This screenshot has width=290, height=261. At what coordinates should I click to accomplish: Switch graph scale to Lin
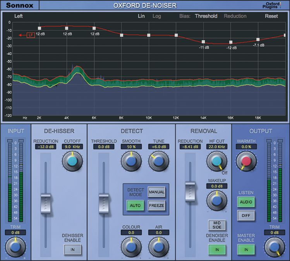coord(142,16)
